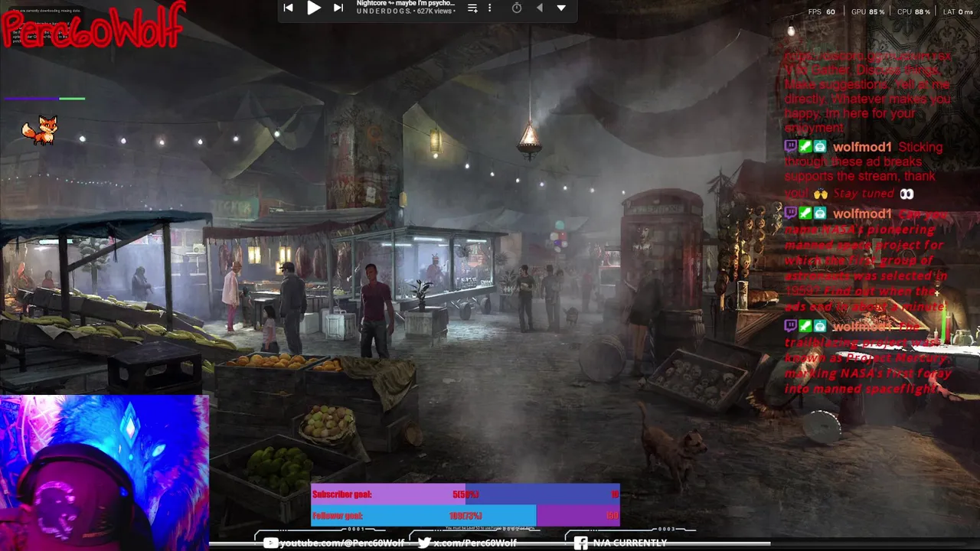980x551 pixels.
Task: Click the Subscriber goal progress bar
Action: [x=465, y=494]
